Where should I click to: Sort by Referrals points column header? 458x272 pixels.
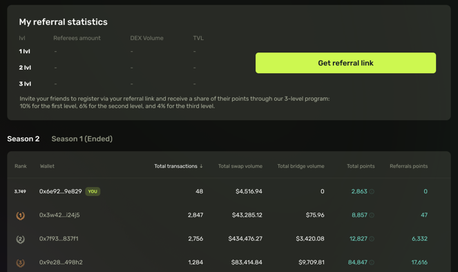[x=408, y=166]
